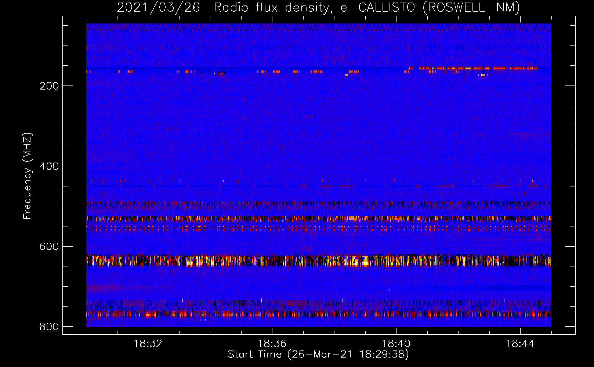Click the 18:44 time tick label
The image size is (594, 367).
tap(520, 344)
